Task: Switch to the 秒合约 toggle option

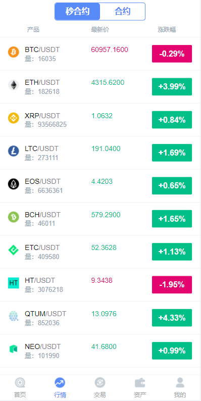Action: point(77,12)
